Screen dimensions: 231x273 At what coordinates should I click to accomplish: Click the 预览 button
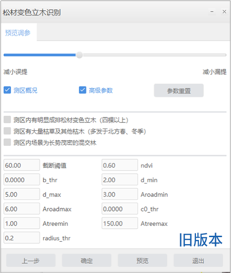(x=142, y=260)
